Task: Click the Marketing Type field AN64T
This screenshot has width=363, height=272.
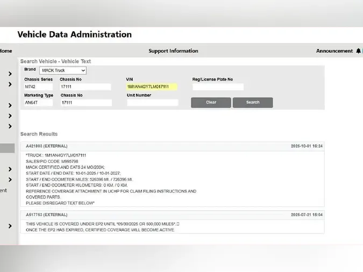Action: click(38, 103)
